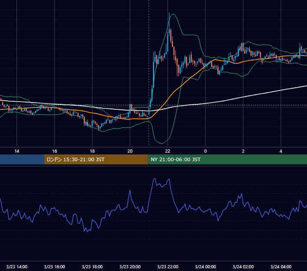Click the hour 22 axis tick label

(x=167, y=151)
